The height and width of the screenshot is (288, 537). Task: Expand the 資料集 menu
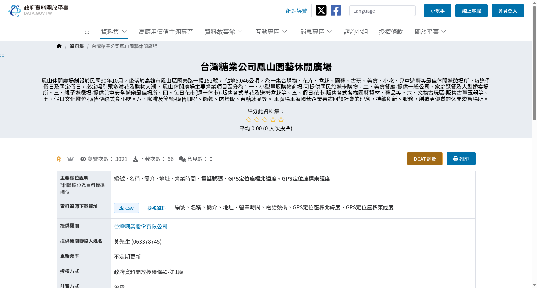[114, 32]
